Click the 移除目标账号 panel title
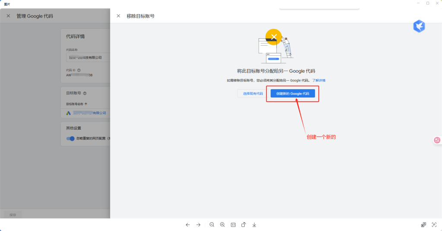 [x=140, y=16]
